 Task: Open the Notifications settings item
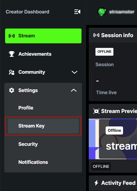pyautogui.click(x=33, y=162)
